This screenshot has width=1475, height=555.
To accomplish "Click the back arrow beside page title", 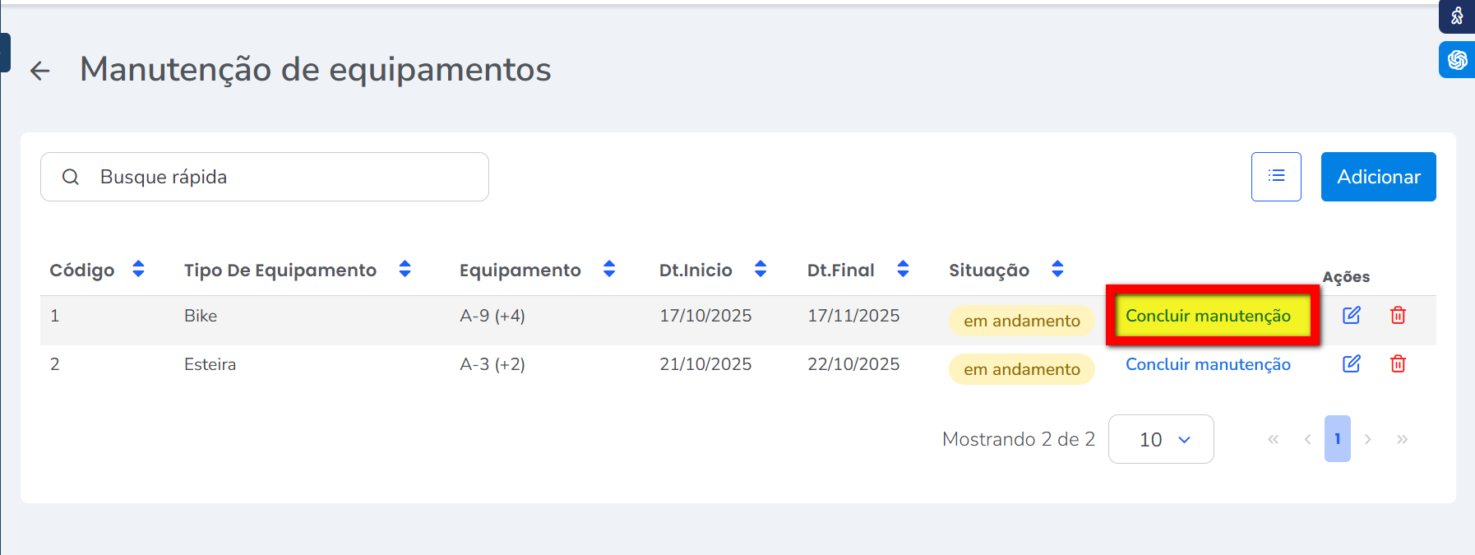I will (x=39, y=71).
